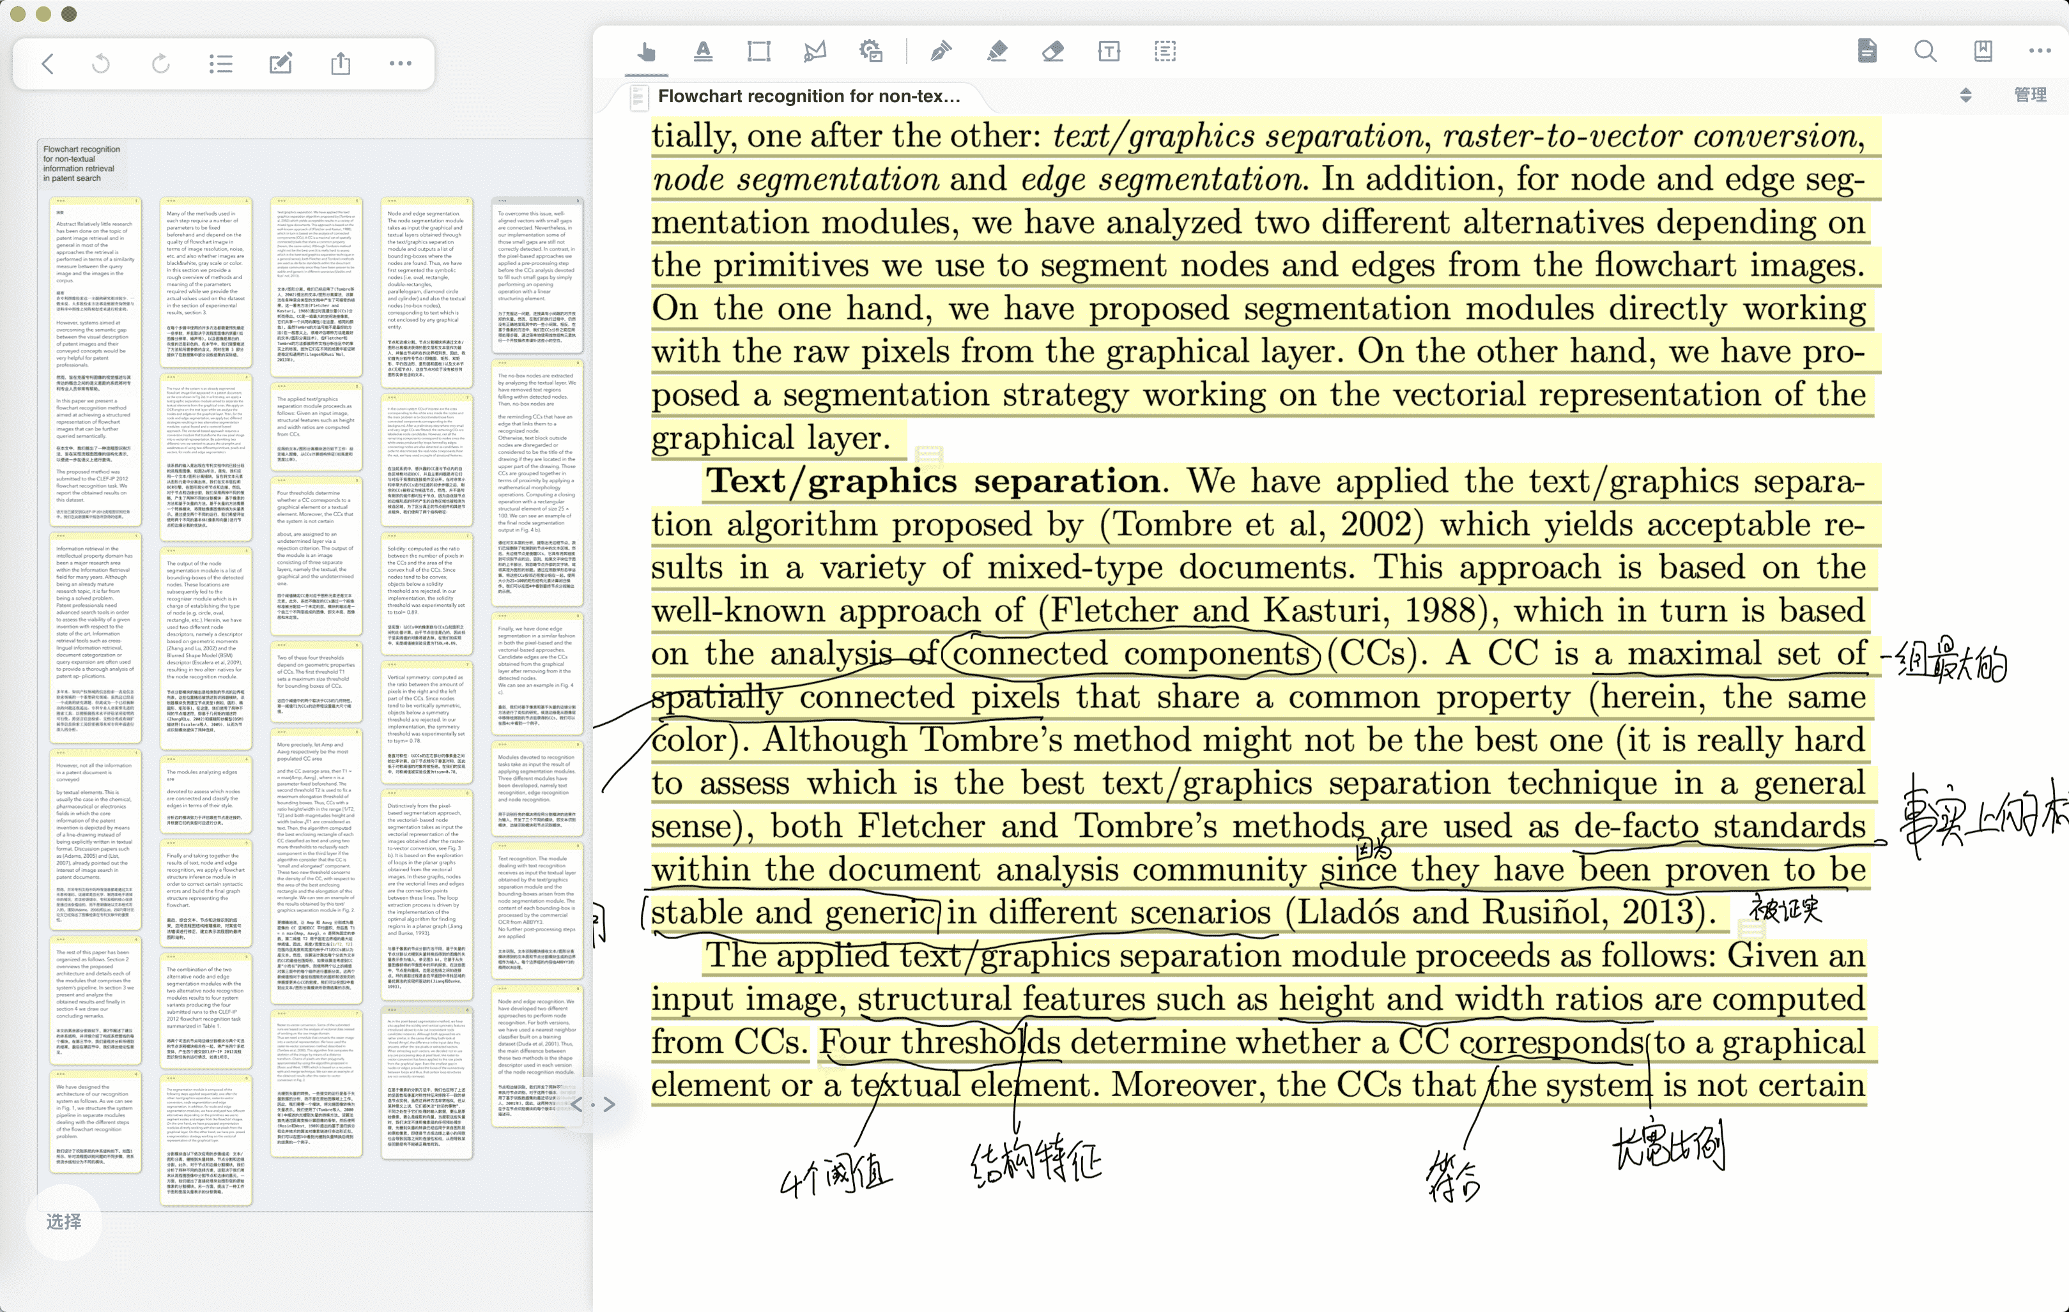The width and height of the screenshot is (2069, 1312).
Task: Select the pen drawing tool
Action: [940, 52]
